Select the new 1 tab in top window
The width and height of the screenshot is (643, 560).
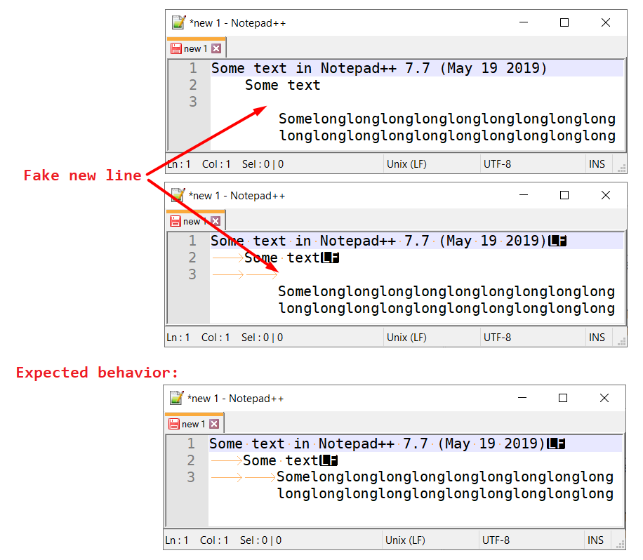tap(196, 48)
